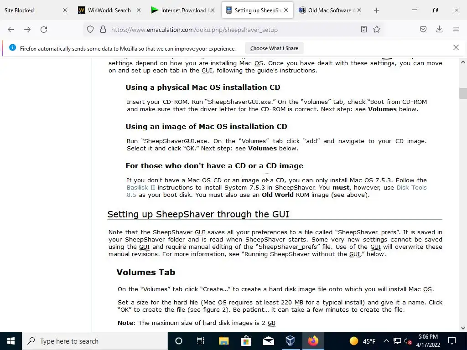
Task: Click the clock showing 5:06 PM
Action: point(428,341)
